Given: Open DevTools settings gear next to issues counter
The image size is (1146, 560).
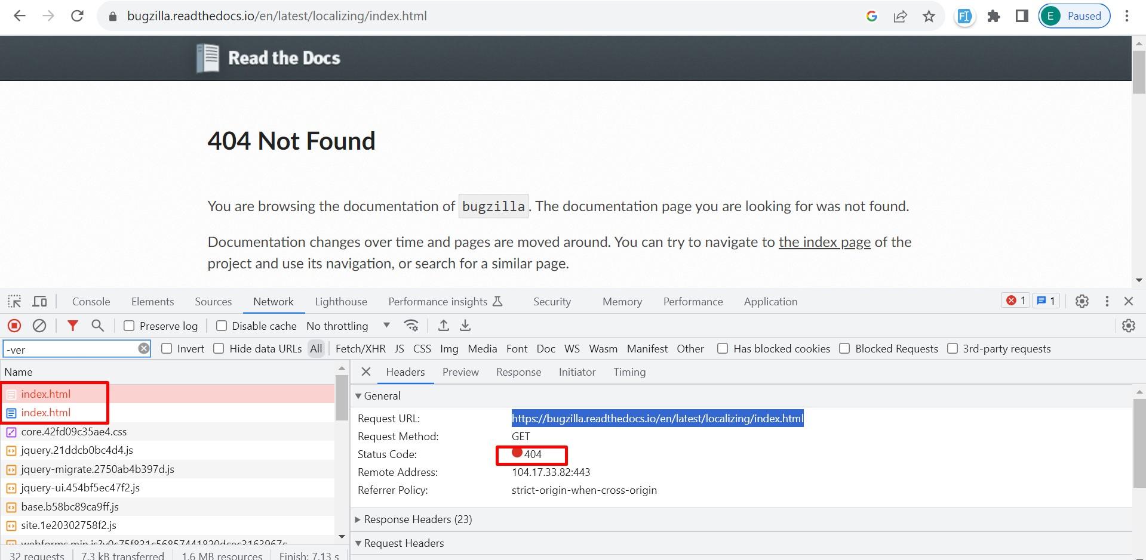Looking at the screenshot, I should click(1082, 301).
